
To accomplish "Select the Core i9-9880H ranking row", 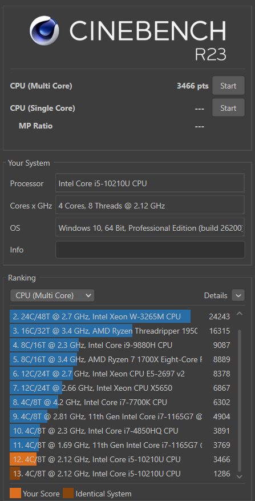I will coord(122,345).
